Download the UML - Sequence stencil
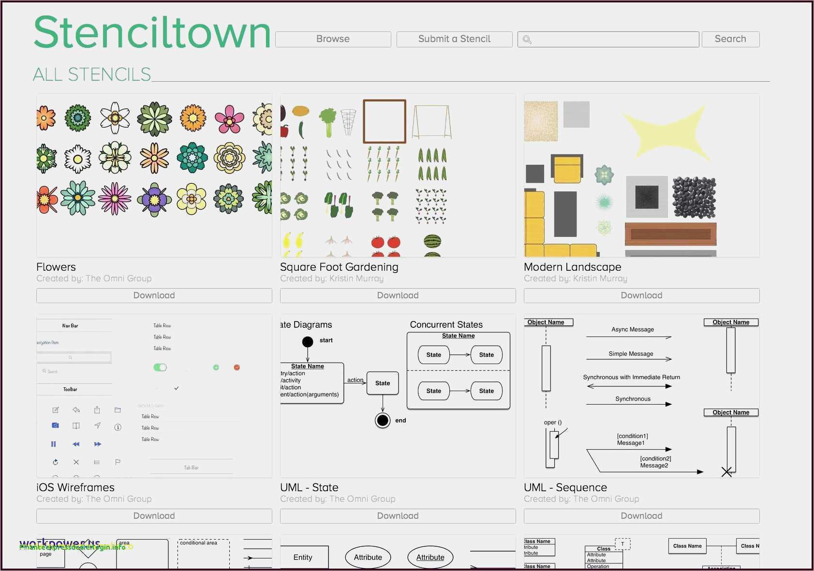This screenshot has height=571, width=814. (x=641, y=516)
